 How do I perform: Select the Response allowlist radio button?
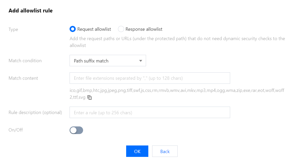pos(121,29)
